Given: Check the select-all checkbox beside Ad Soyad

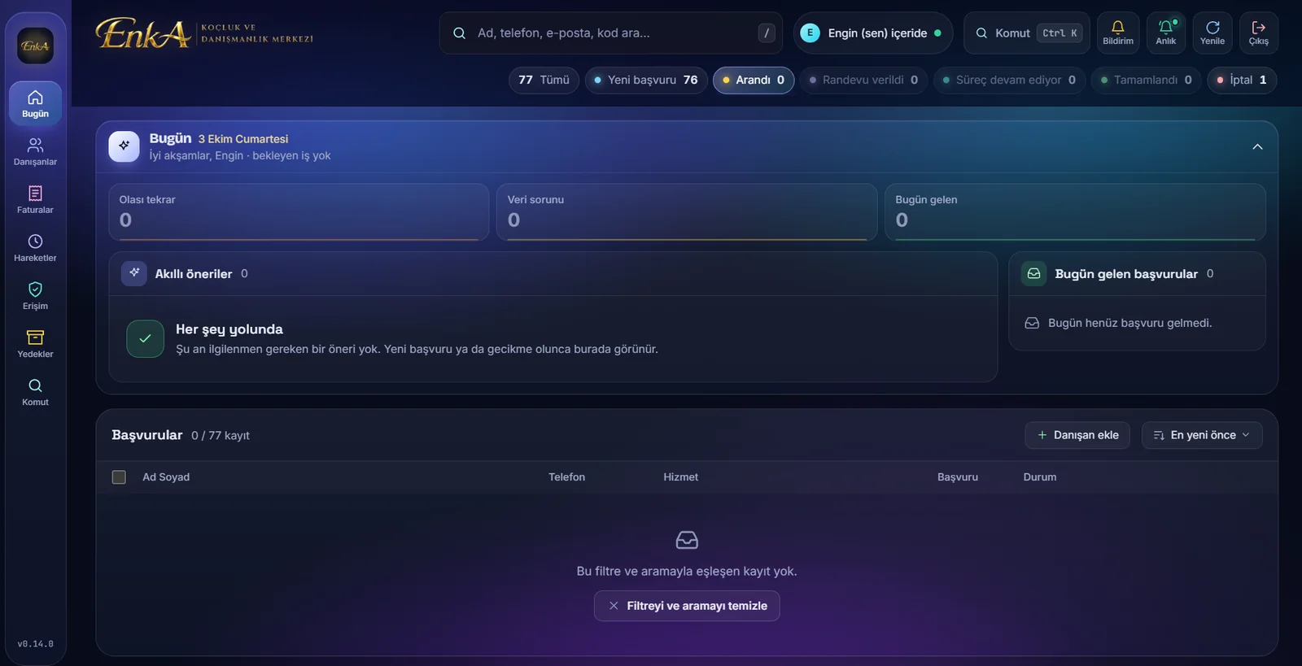Looking at the screenshot, I should (119, 477).
